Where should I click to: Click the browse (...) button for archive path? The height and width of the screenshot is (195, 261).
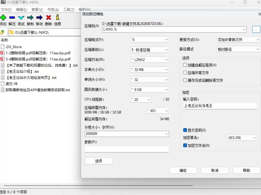pyautogui.click(x=256, y=29)
